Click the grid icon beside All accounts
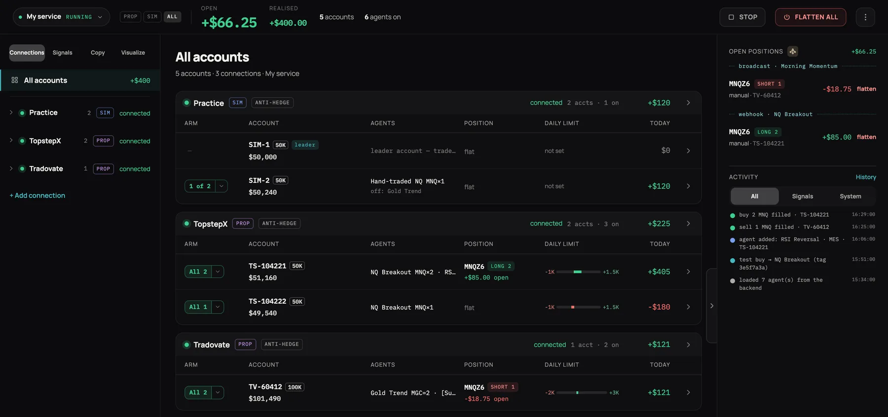 pos(15,80)
